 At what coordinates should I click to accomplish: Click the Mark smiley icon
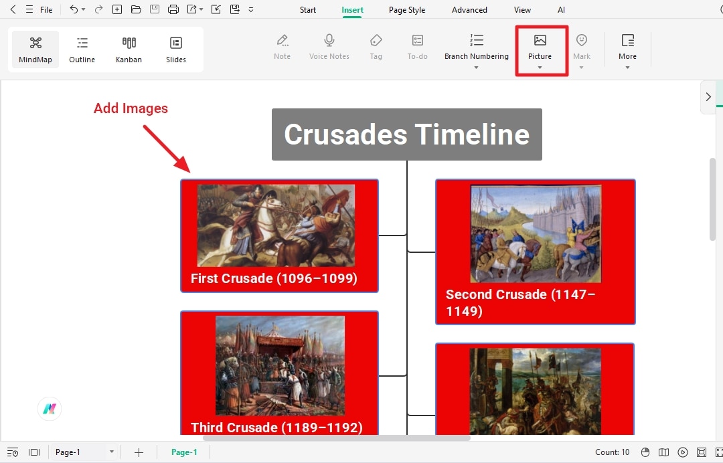[x=582, y=41]
